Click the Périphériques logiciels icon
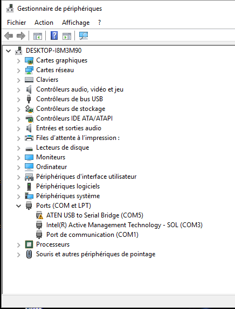Screen dimensions: 235x309 [29, 186]
